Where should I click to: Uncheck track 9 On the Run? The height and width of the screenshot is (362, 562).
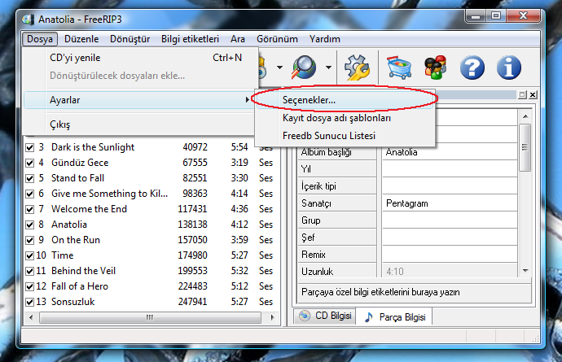click(30, 240)
